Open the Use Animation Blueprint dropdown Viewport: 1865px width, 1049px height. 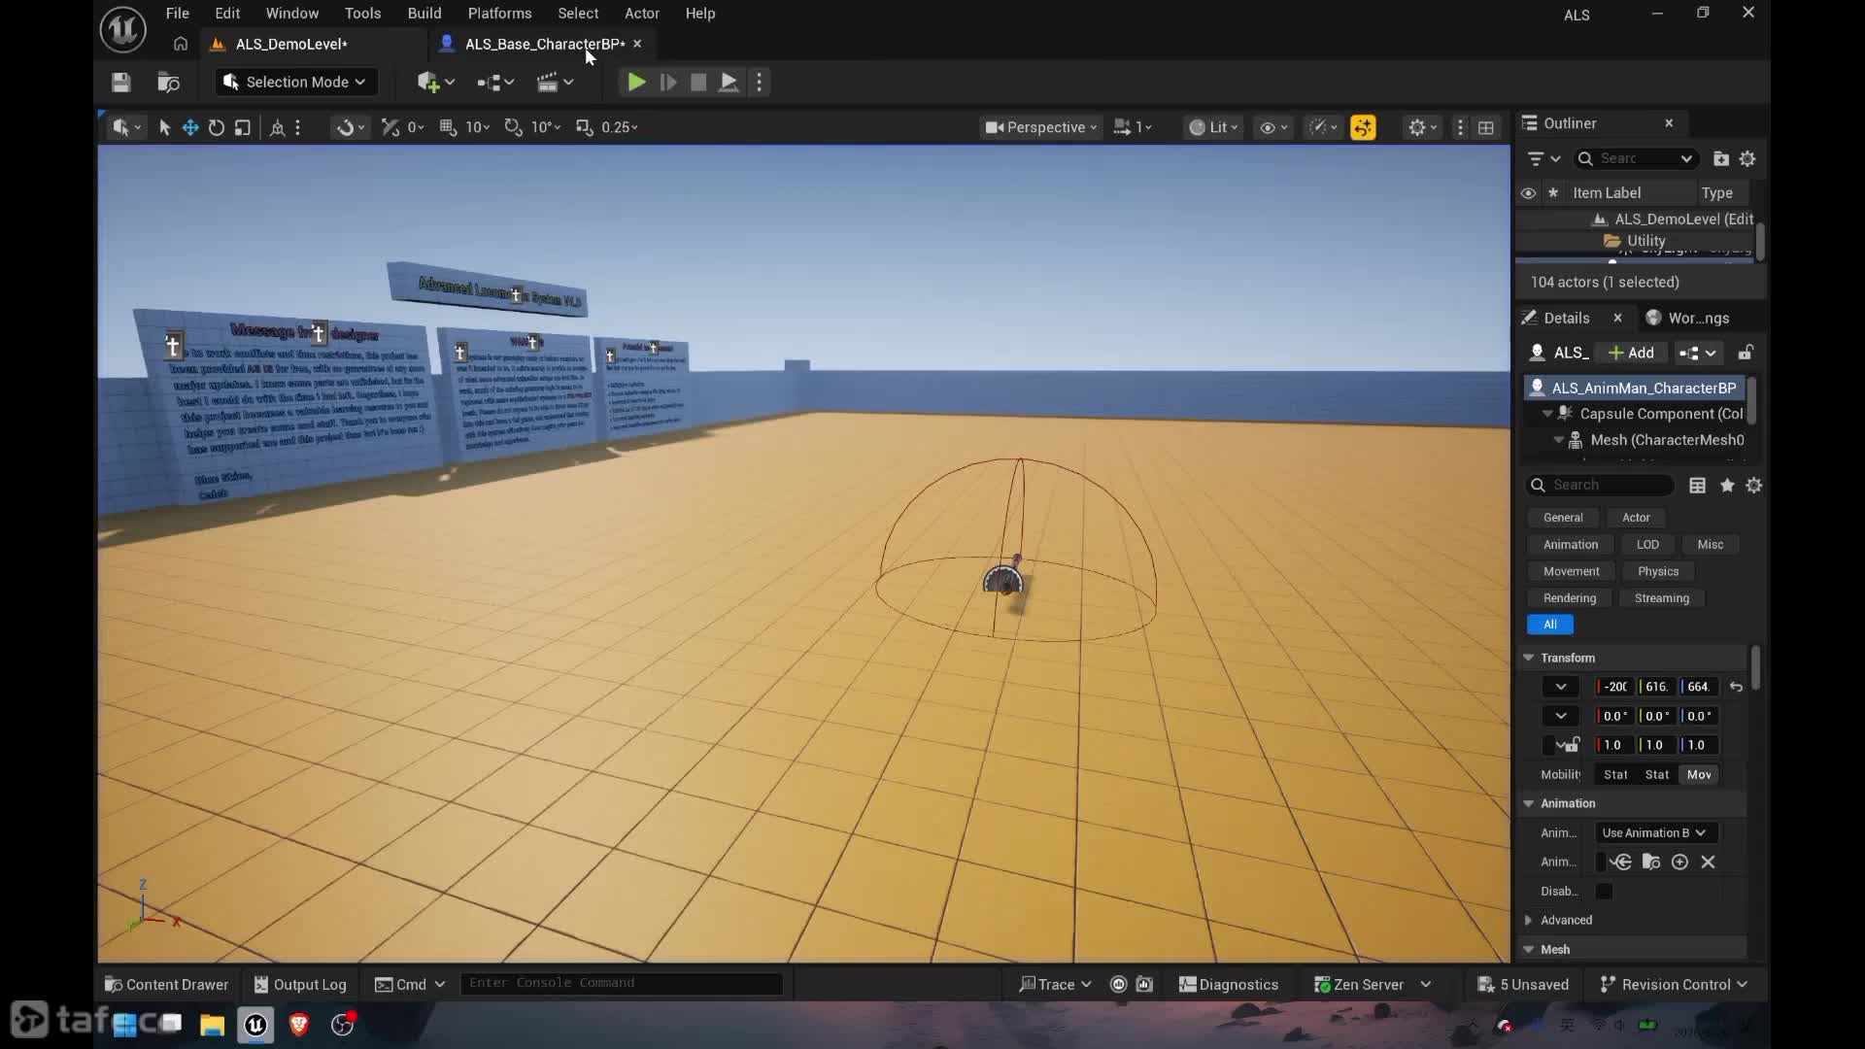(x=1656, y=833)
